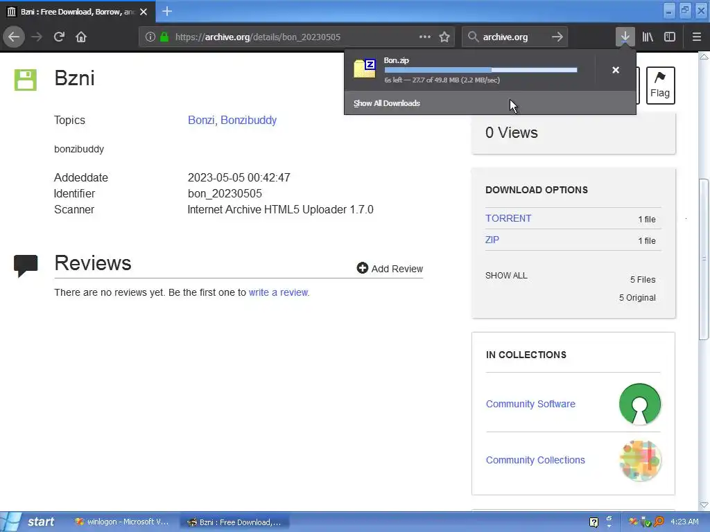
Task: Open the Library toolbar icon
Action: 648,37
